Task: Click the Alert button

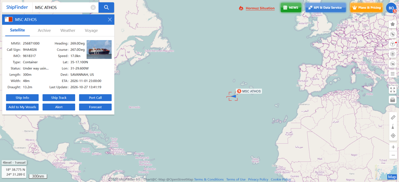Action: [59, 107]
